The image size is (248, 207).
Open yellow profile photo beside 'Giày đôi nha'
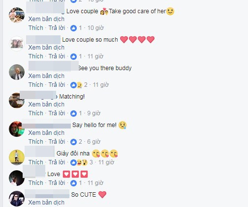click(17, 157)
